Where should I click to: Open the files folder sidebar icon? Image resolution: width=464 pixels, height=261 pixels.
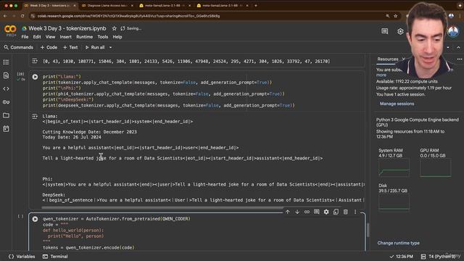tap(6, 115)
